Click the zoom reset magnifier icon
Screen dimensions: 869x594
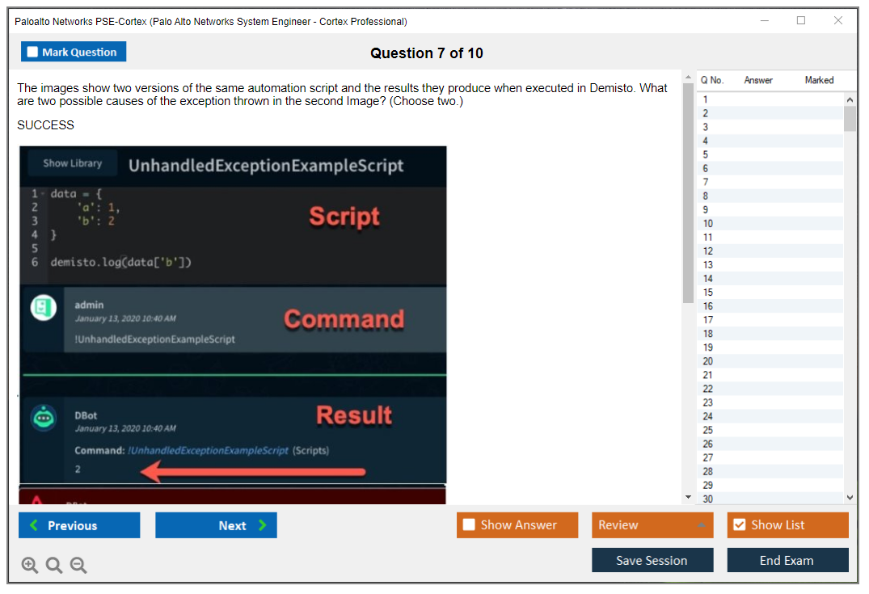[54, 565]
